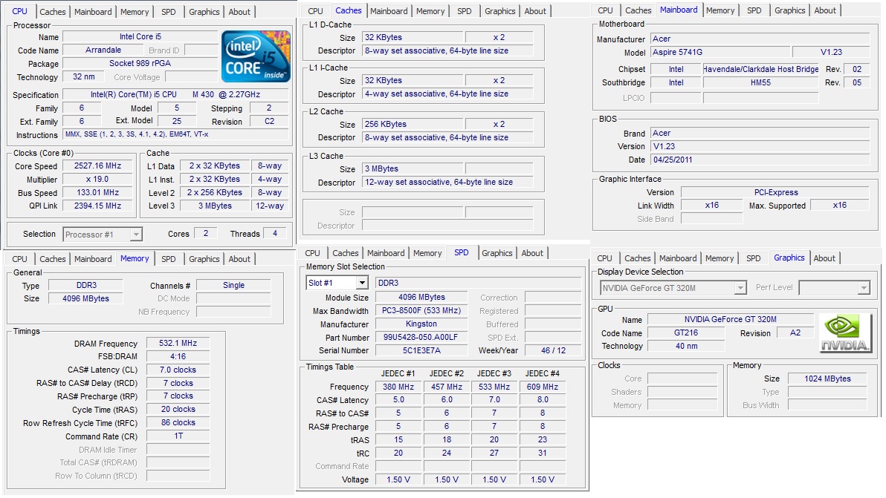This screenshot has width=886, height=498.
Task: Click the Intel Core i5 inside logo
Action: tap(256, 56)
